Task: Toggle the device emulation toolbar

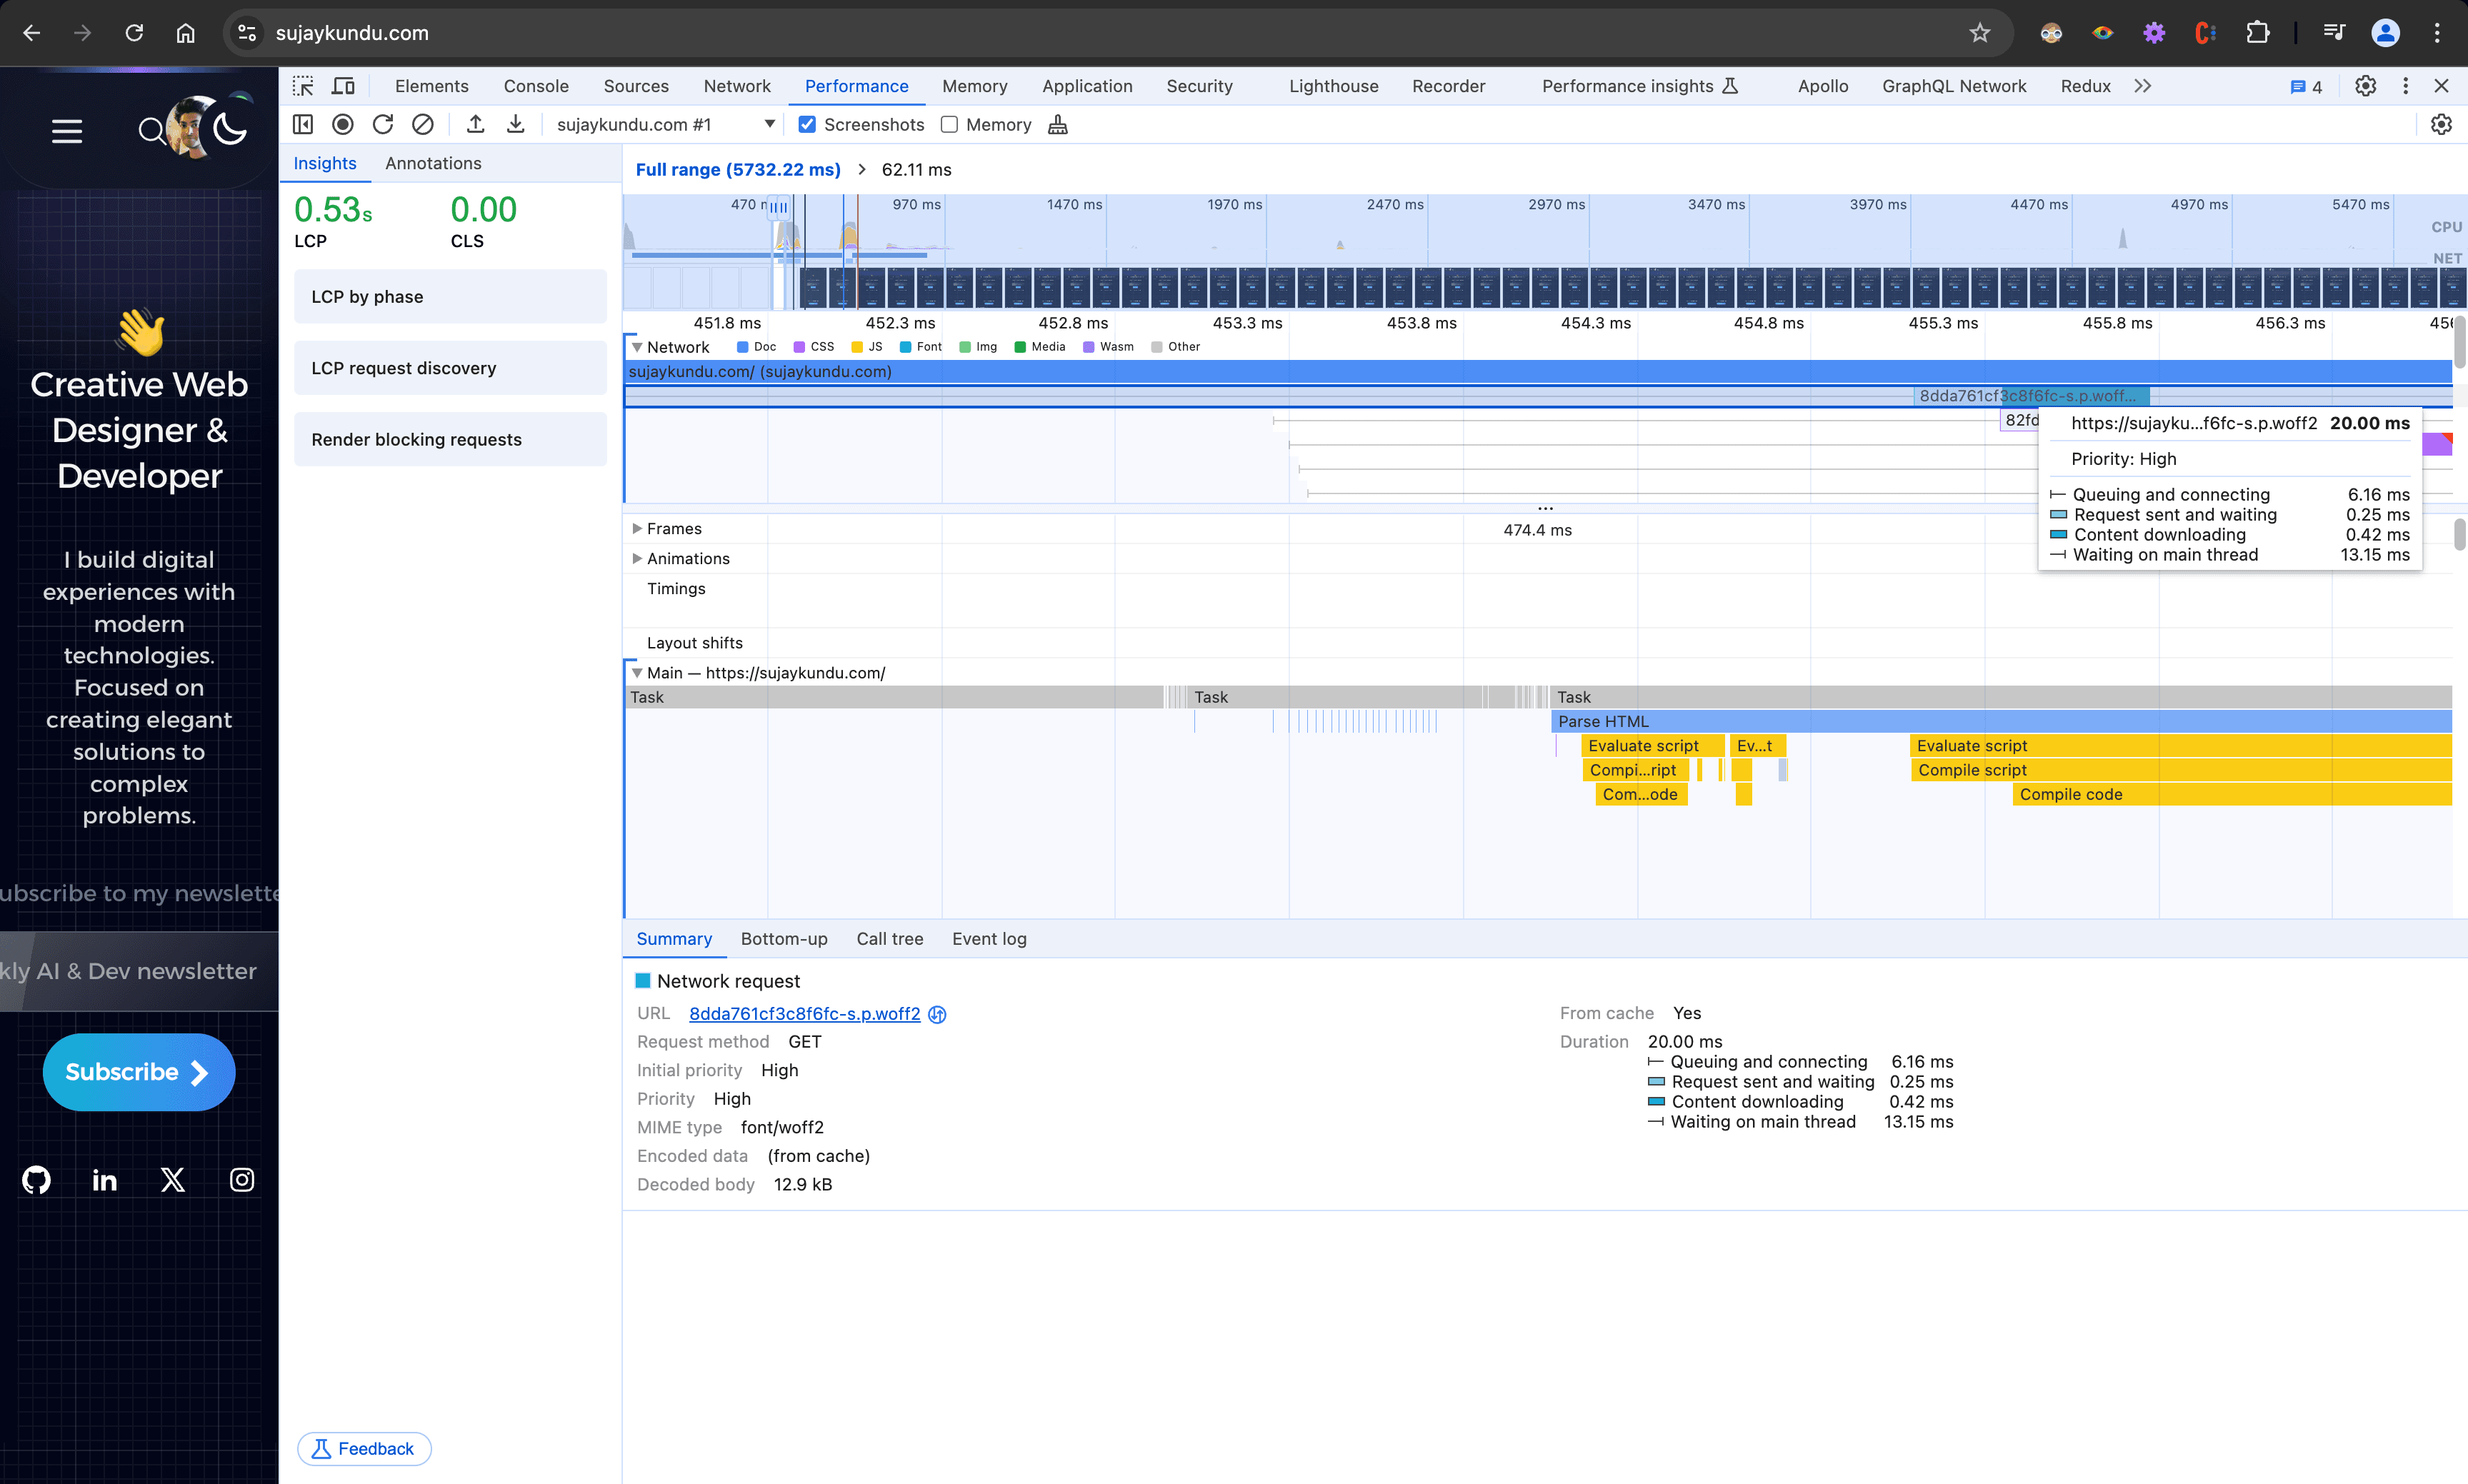Action: 343,86
